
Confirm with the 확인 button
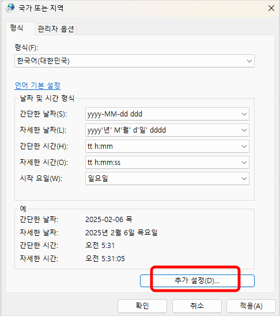pos(142,306)
